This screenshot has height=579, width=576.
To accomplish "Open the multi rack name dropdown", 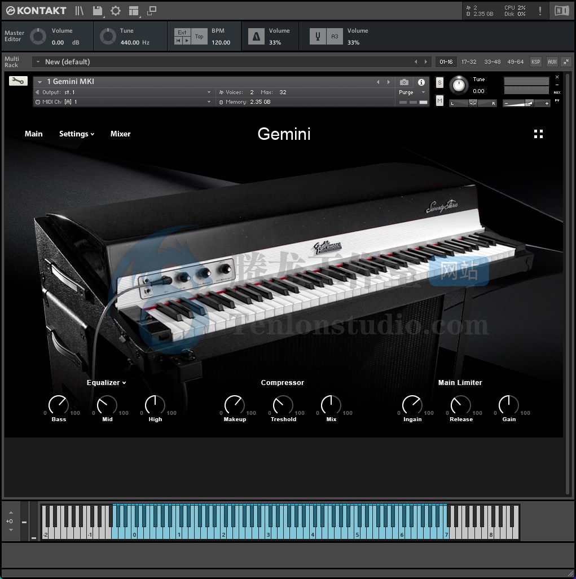I will pos(38,61).
